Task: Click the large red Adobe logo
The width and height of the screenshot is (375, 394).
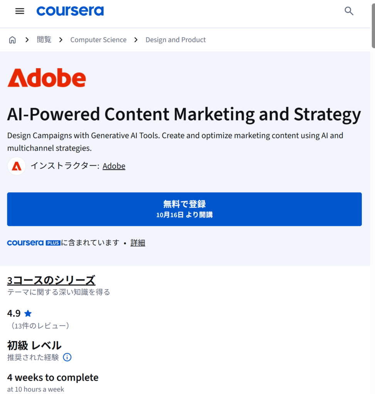Action: (47, 78)
